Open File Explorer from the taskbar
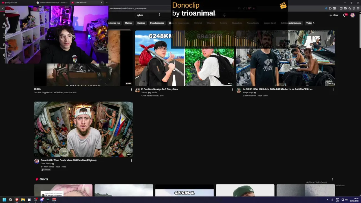The width and height of the screenshot is (361, 203). pyautogui.click(x=23, y=200)
